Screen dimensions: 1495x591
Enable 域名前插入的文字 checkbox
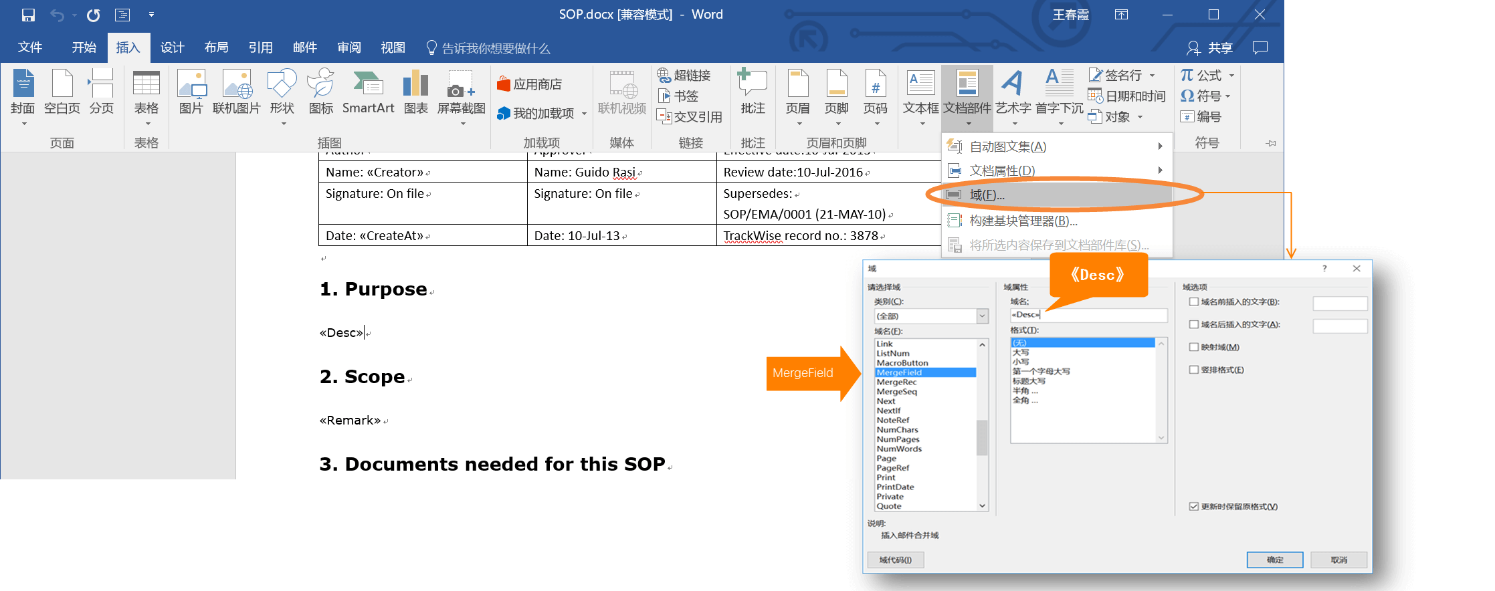point(1193,302)
